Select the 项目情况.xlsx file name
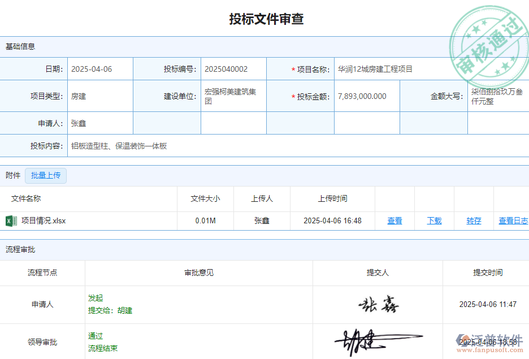Screen dimensions: 529x359 click(x=42, y=221)
